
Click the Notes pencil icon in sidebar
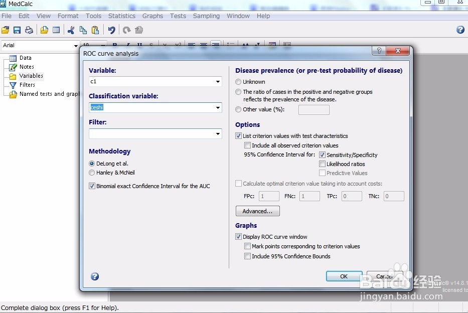[13, 67]
